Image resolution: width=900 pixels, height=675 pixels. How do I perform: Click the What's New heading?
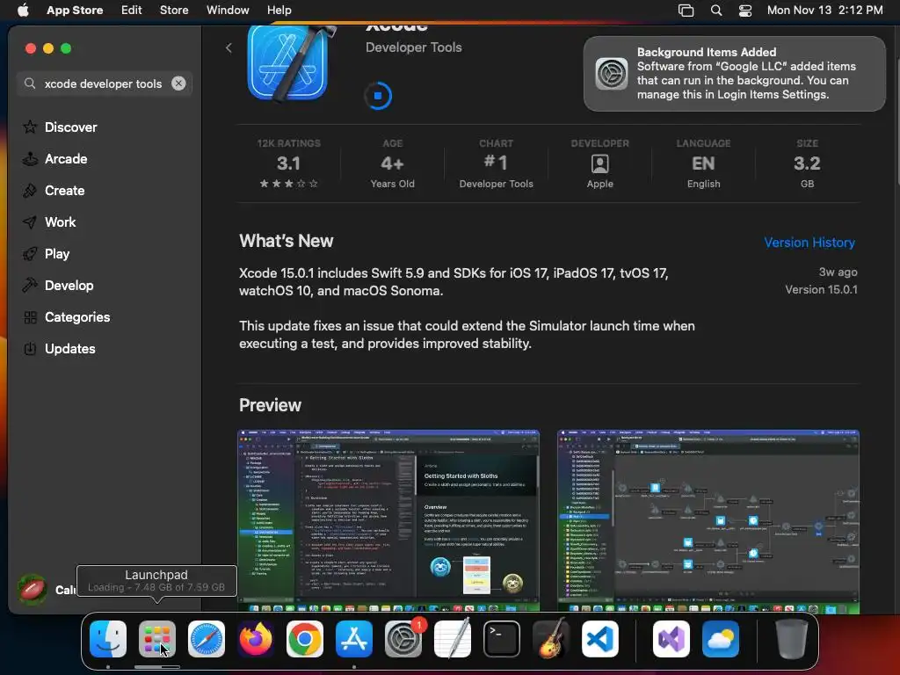(286, 241)
